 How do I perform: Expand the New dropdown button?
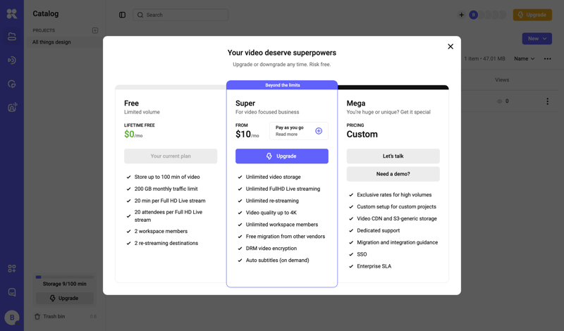537,39
